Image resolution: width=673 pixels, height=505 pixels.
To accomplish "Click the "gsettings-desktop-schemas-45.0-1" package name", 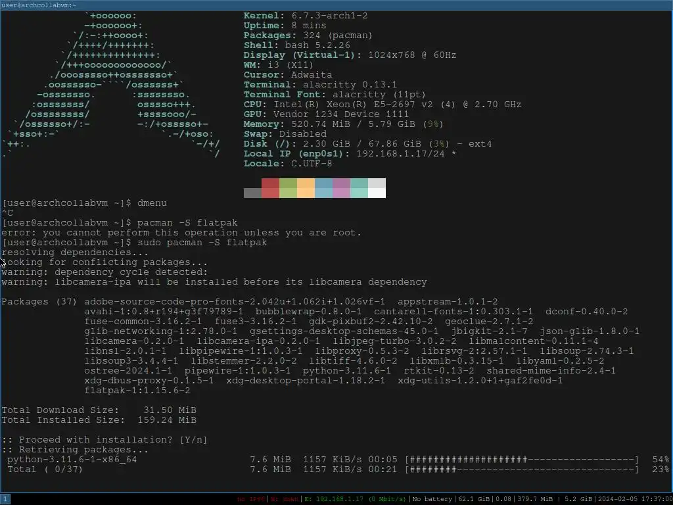I will click(344, 331).
